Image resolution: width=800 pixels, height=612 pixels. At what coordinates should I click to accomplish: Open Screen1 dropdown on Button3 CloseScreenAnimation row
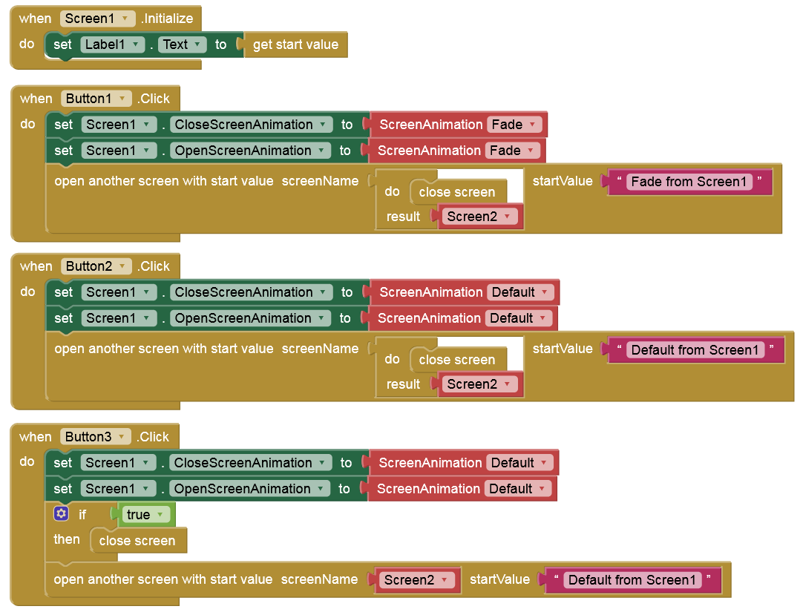point(118,463)
